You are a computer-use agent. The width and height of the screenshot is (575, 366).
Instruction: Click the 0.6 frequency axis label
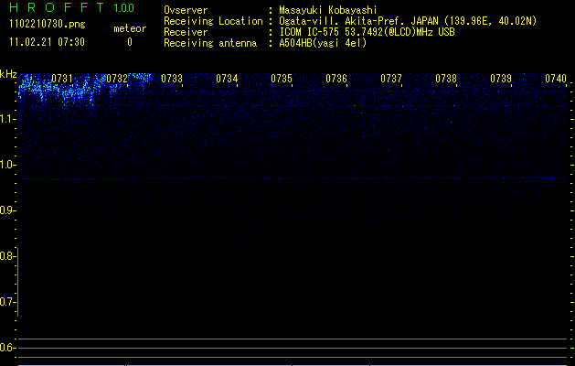(x=7, y=348)
